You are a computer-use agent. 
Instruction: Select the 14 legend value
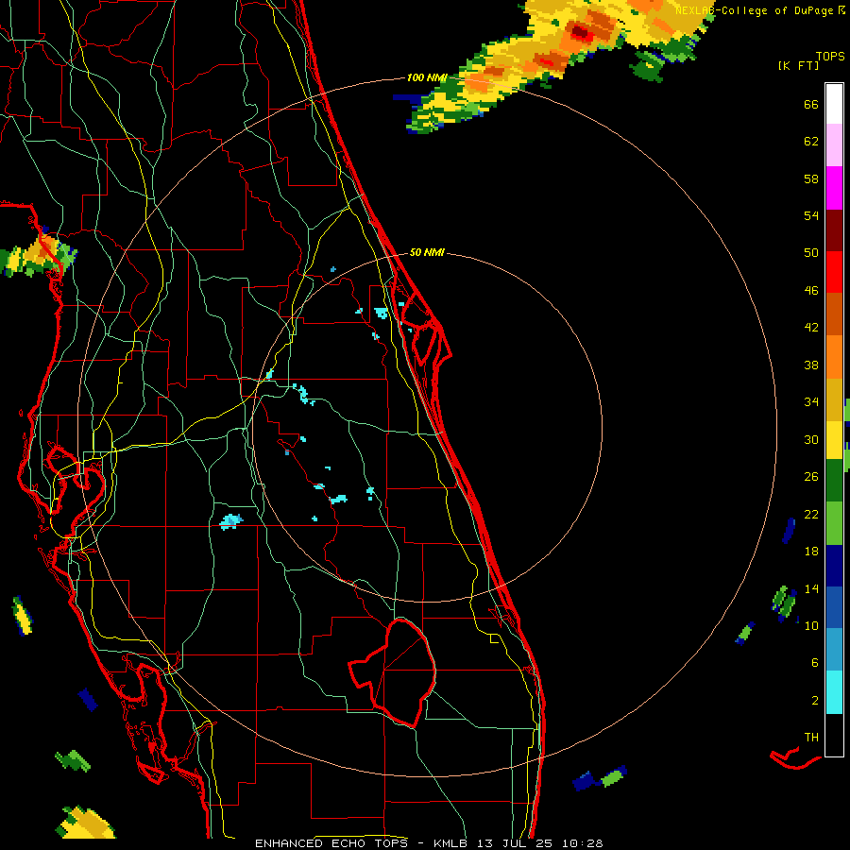[x=811, y=588]
